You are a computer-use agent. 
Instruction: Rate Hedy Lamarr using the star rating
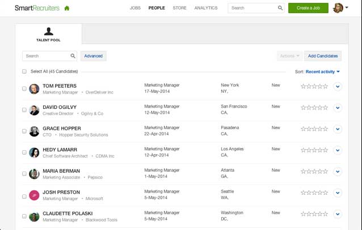(x=314, y=150)
